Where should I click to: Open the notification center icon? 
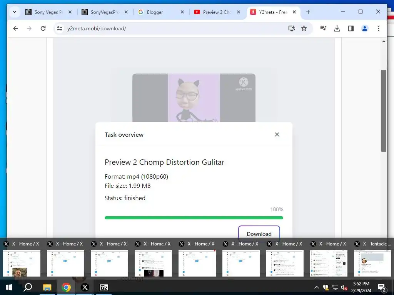(x=382, y=288)
